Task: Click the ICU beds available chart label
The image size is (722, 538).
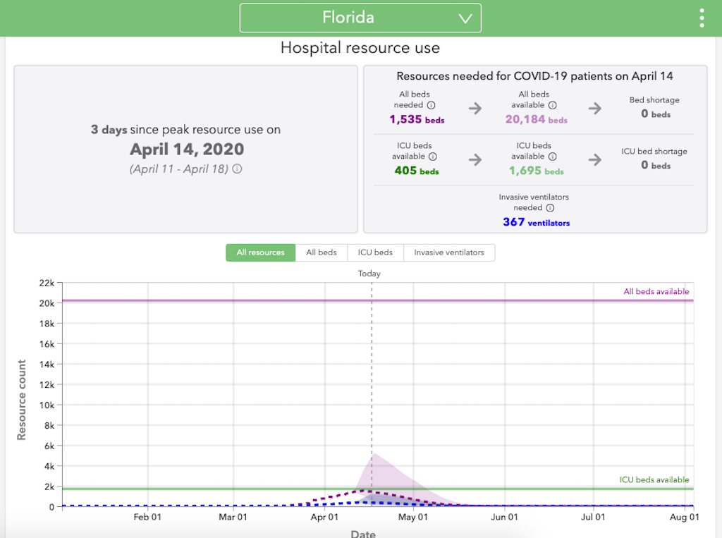Action: click(x=654, y=479)
